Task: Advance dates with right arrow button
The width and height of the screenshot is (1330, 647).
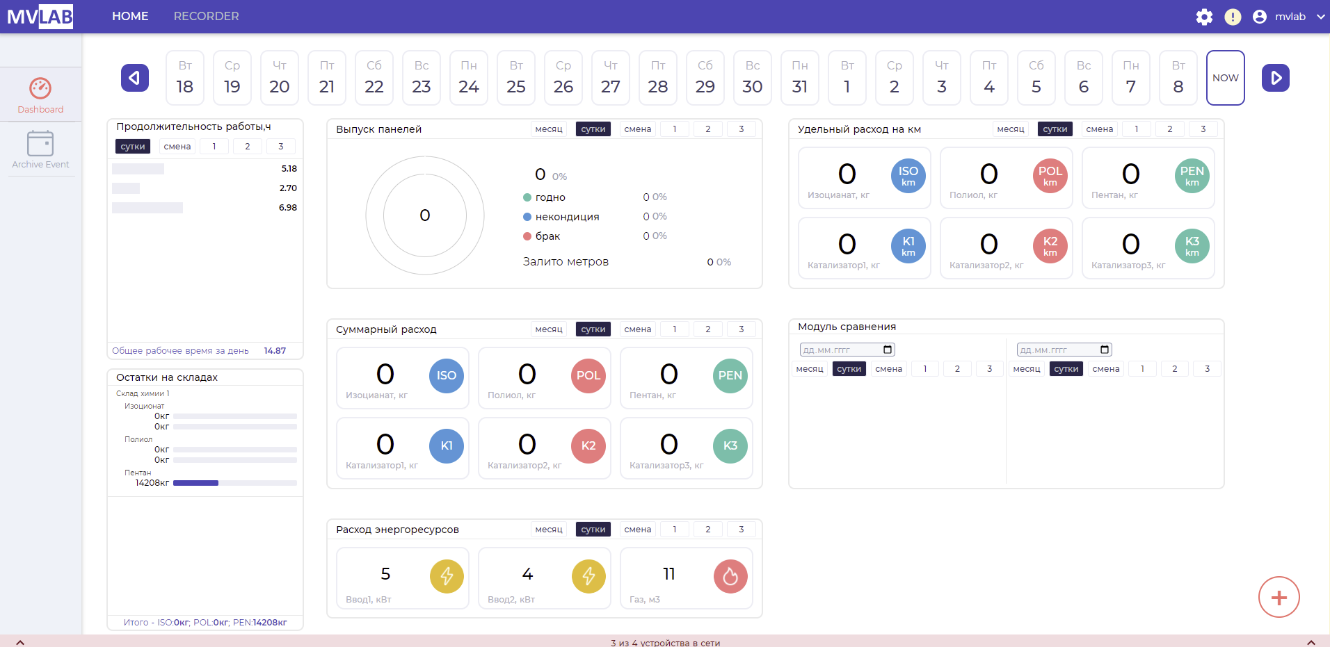Action: click(1275, 78)
